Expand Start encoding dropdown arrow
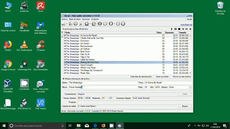The image size is (230, 129). tap(114, 24)
